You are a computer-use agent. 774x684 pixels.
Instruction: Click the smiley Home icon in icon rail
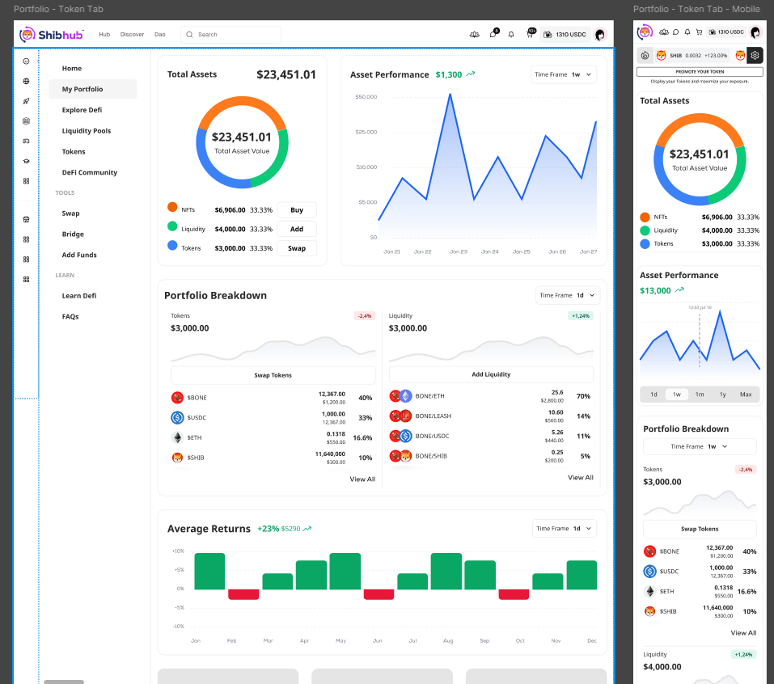point(26,61)
